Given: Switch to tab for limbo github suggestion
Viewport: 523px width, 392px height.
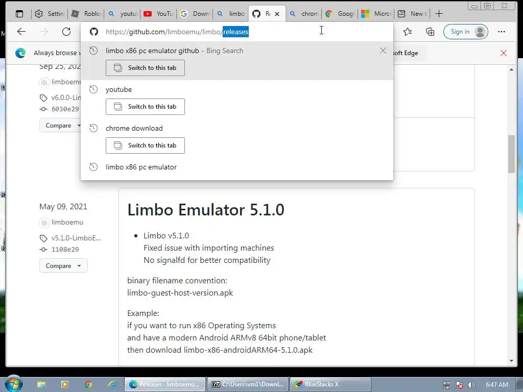Looking at the screenshot, I should (x=145, y=68).
